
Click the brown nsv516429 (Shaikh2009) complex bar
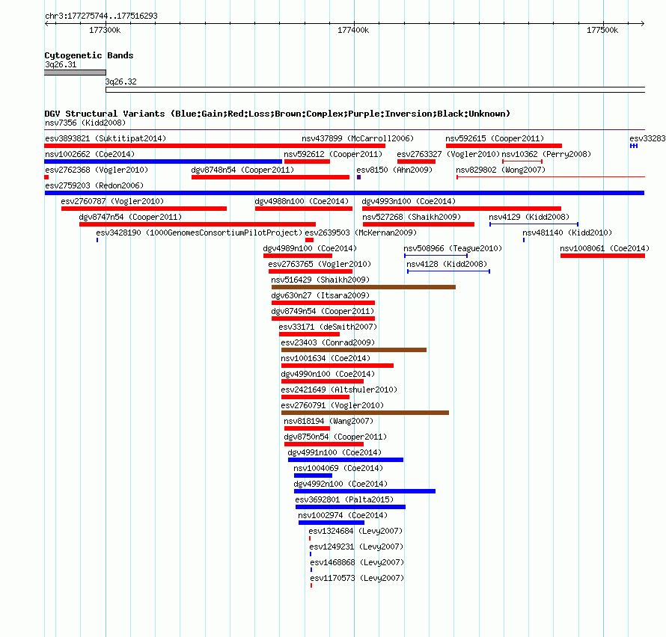tap(364, 287)
